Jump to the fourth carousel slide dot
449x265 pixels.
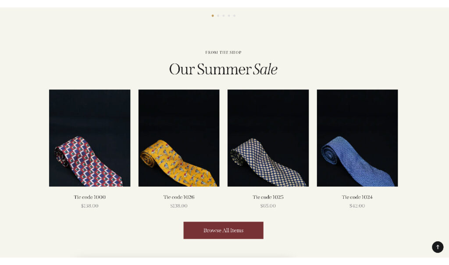229,16
